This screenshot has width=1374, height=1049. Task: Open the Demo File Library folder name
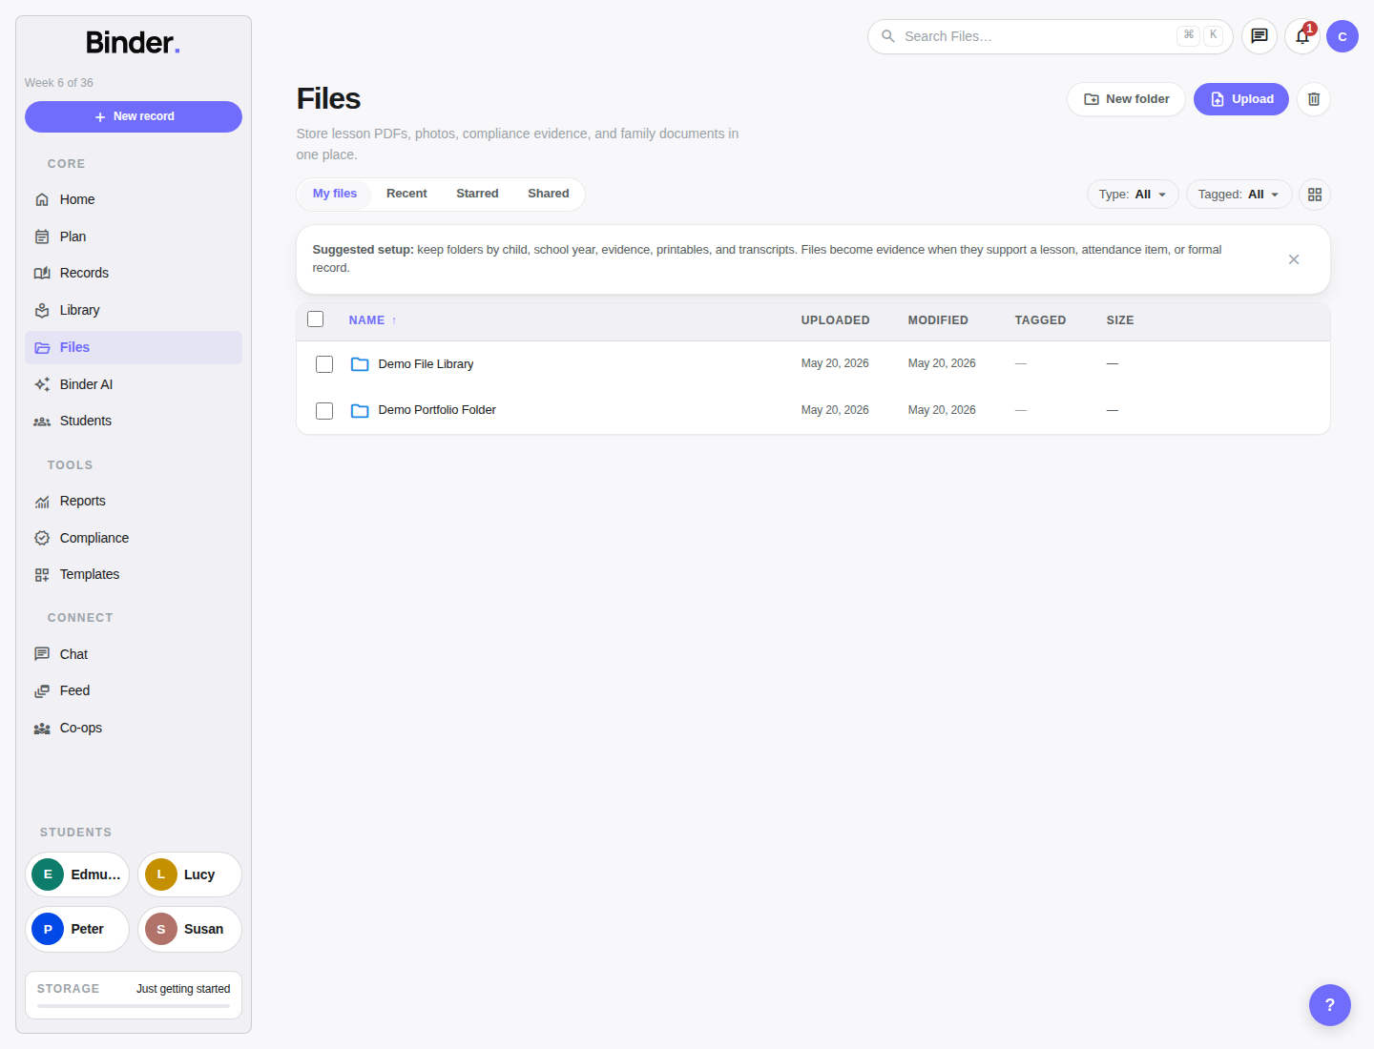coord(426,364)
